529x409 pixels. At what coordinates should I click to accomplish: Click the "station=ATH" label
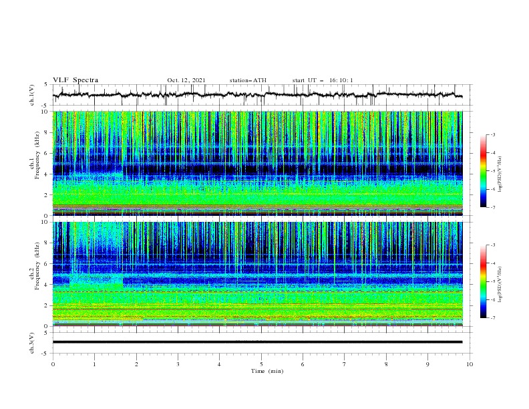[x=248, y=80]
